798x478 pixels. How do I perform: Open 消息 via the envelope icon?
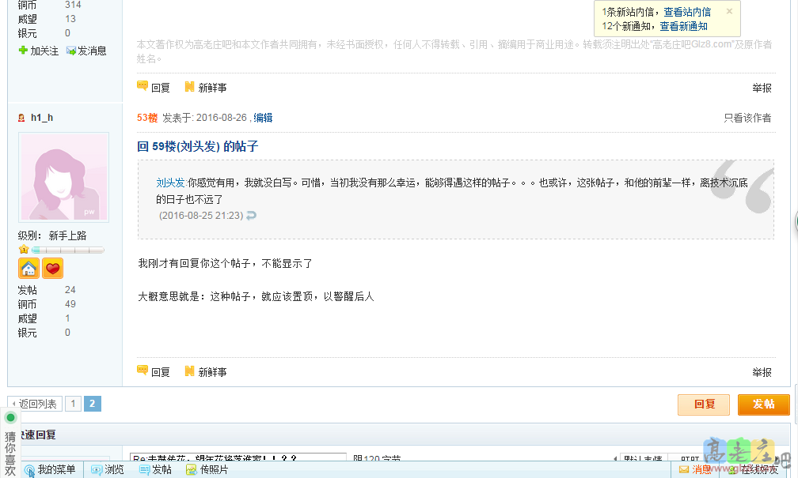click(x=684, y=470)
